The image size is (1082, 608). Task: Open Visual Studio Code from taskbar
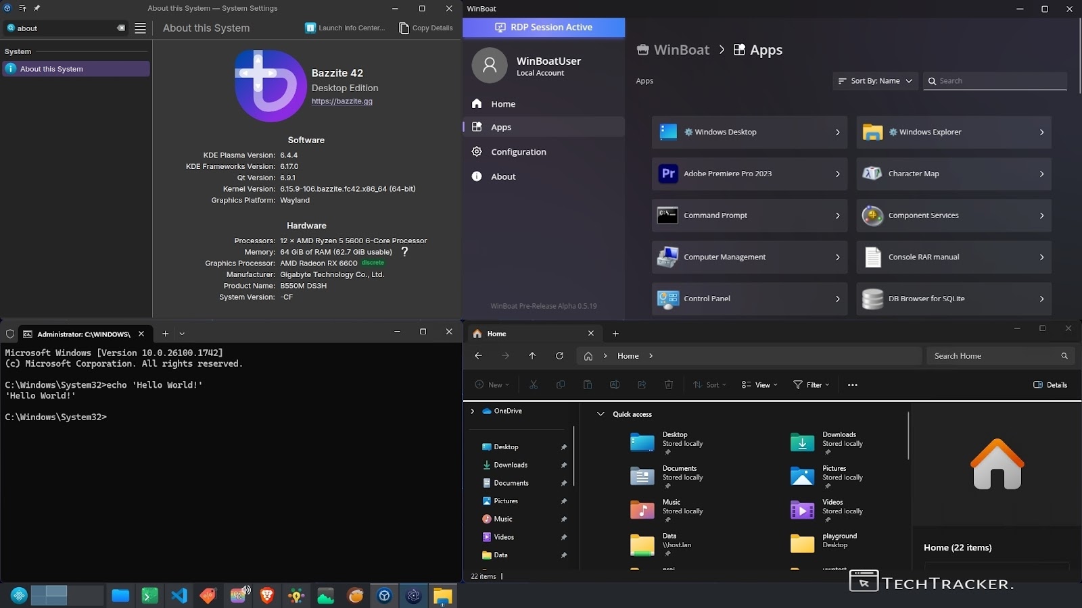coord(179,595)
